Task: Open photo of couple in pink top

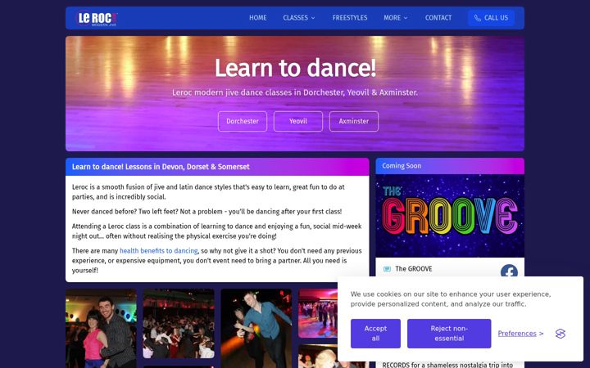Action: tap(101, 329)
